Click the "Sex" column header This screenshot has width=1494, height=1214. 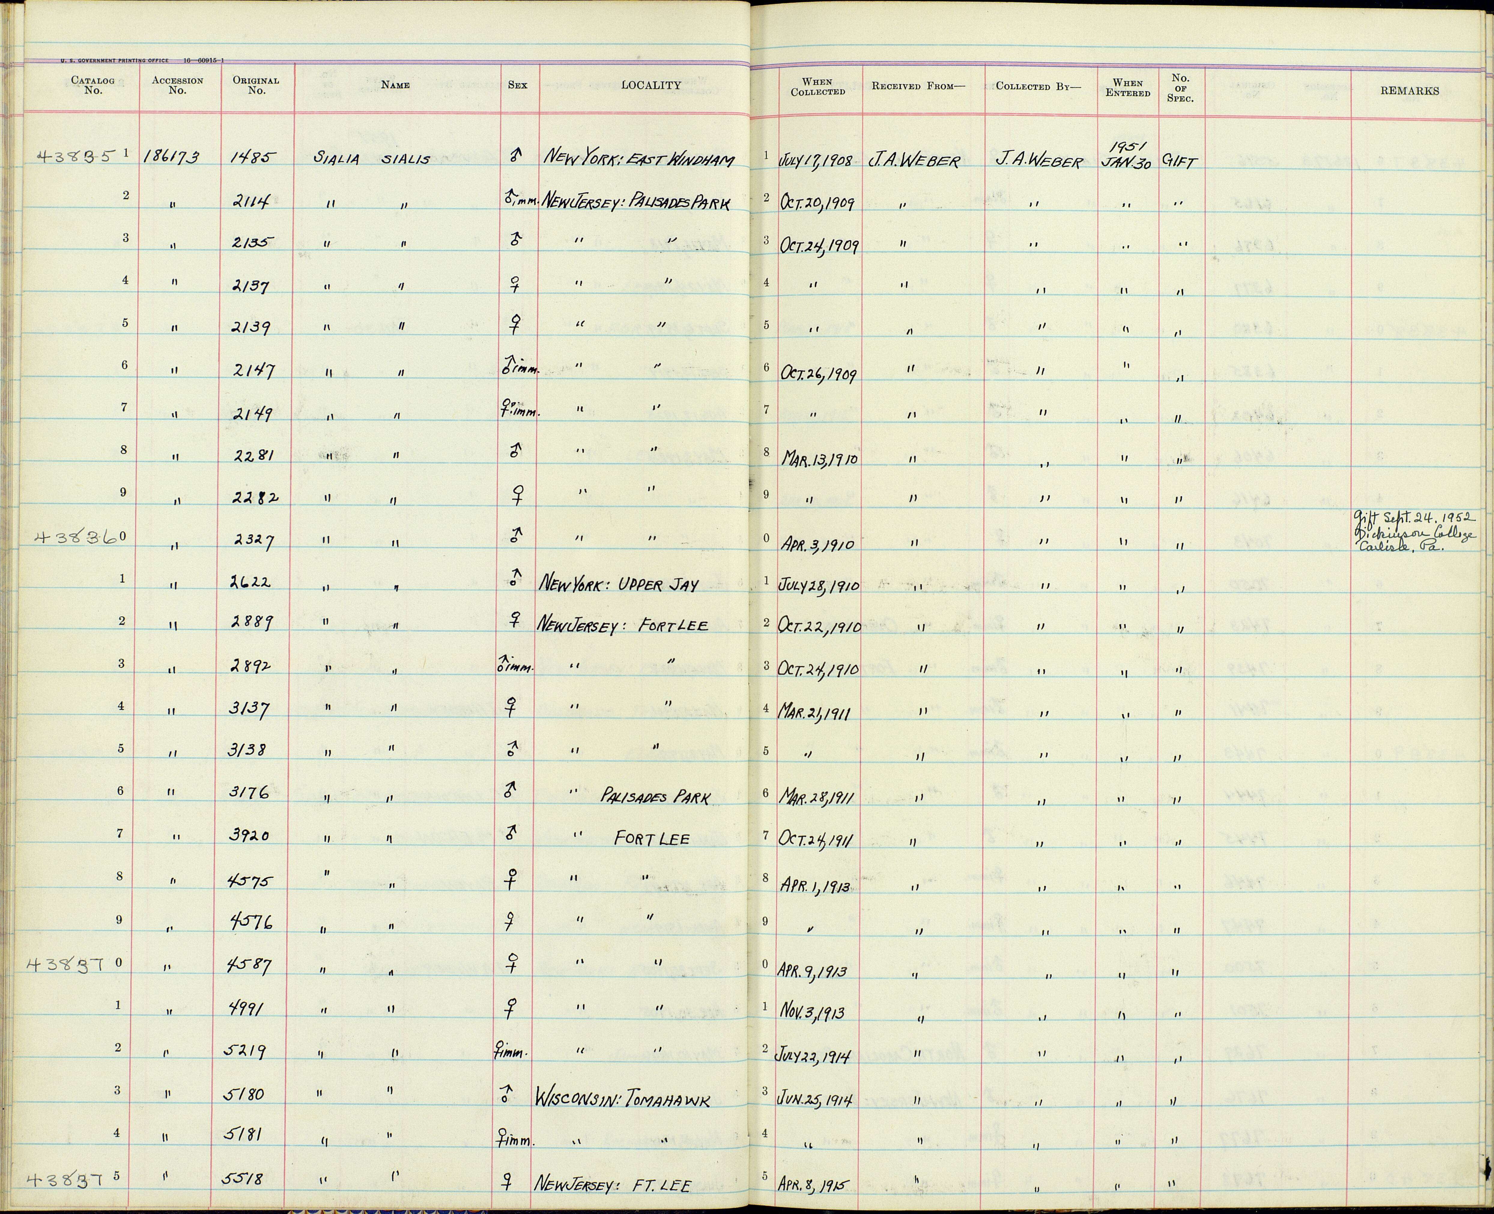click(x=518, y=85)
